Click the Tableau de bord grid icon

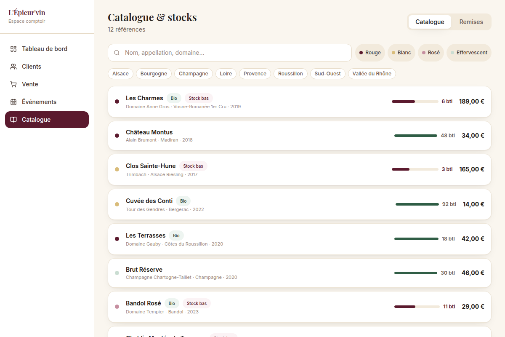pyautogui.click(x=13, y=49)
